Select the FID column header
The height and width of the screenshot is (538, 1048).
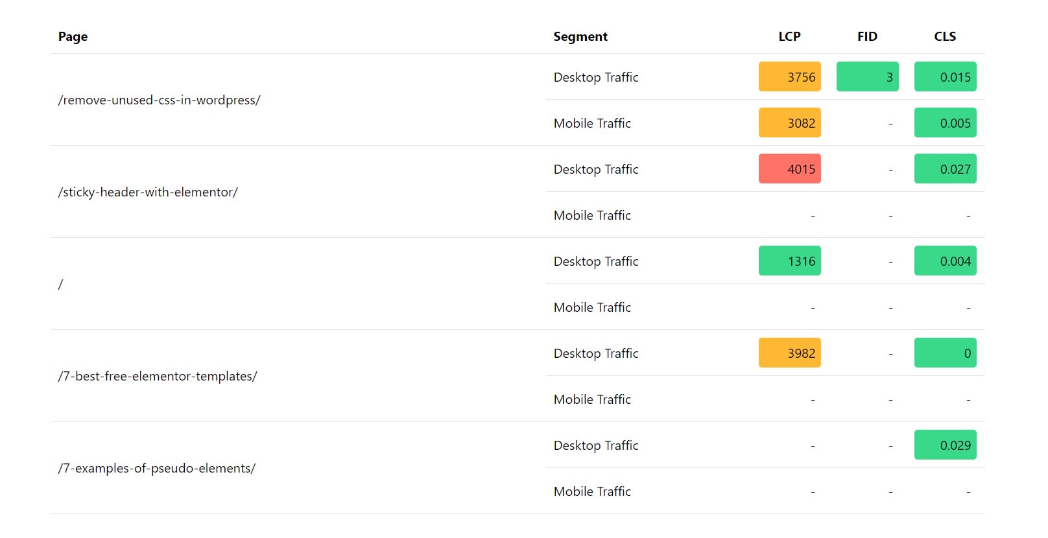[867, 37]
